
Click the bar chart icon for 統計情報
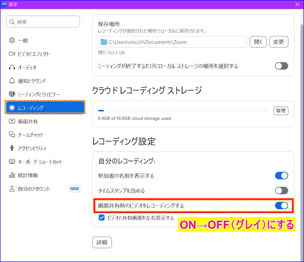tap(12, 175)
